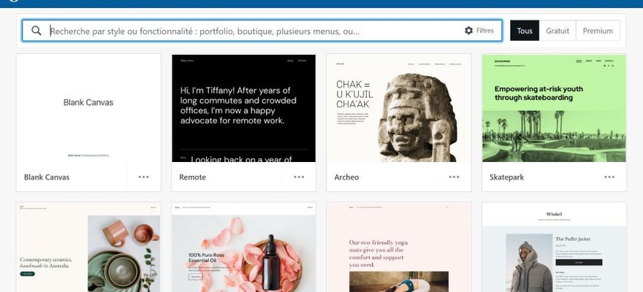
Task: Open the Rose Essential Oil theme thumbnail
Action: (x=243, y=247)
